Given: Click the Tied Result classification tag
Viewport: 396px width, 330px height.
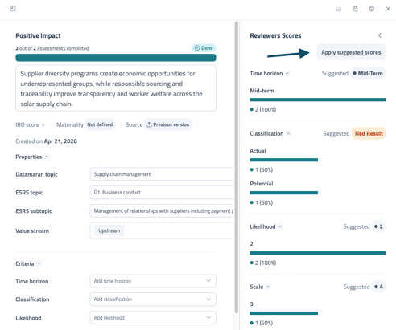Looking at the screenshot, I should [369, 133].
